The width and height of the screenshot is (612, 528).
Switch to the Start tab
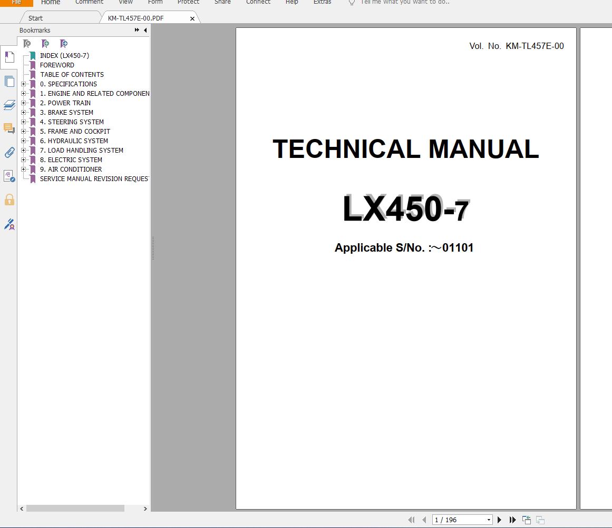(x=35, y=18)
